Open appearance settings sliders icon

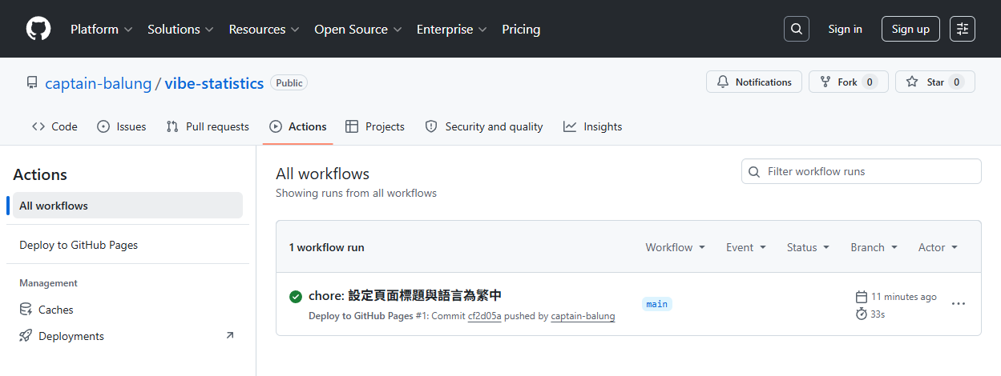[x=963, y=29]
